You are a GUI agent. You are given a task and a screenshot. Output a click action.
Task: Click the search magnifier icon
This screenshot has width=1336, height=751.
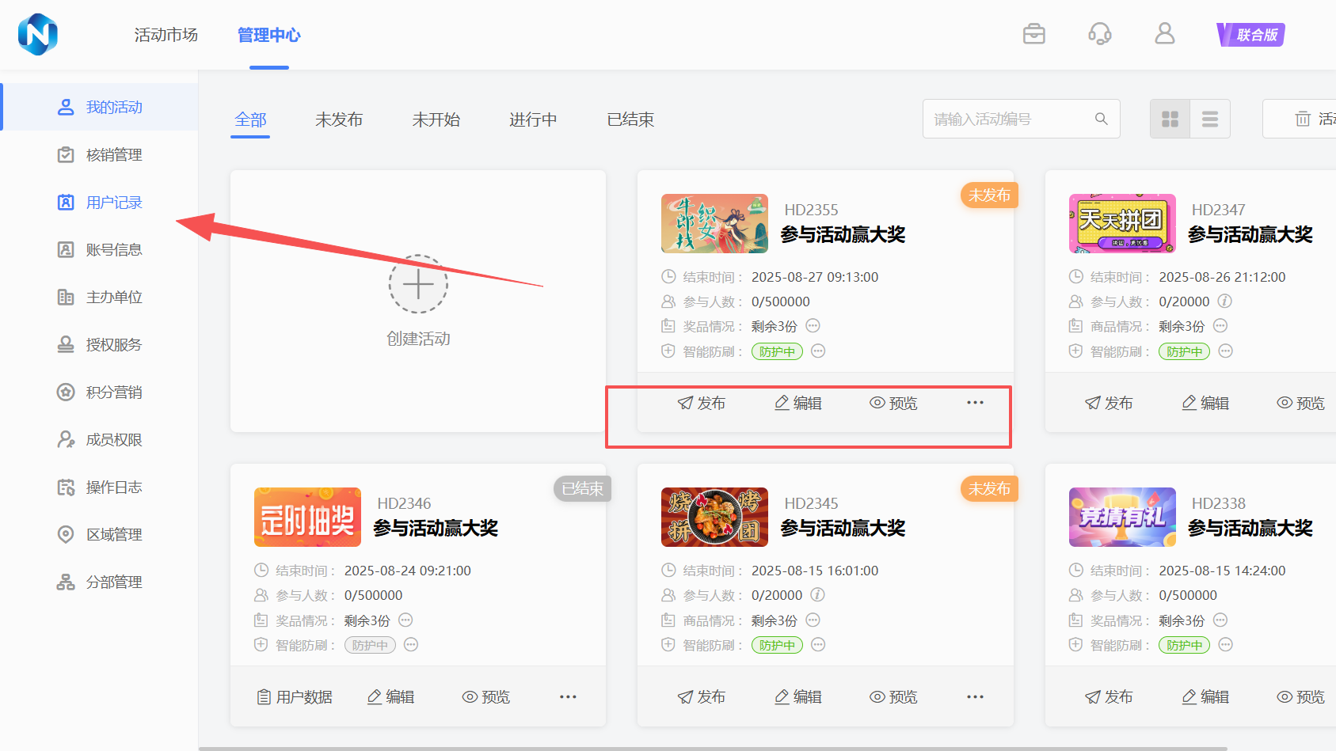tap(1101, 119)
